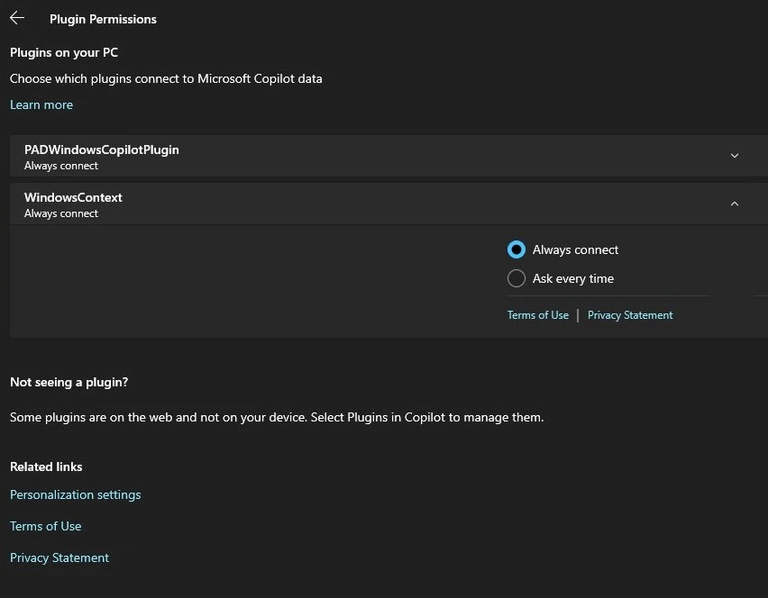Open Privacy Statement in Related links
The height and width of the screenshot is (598, 768).
59,557
